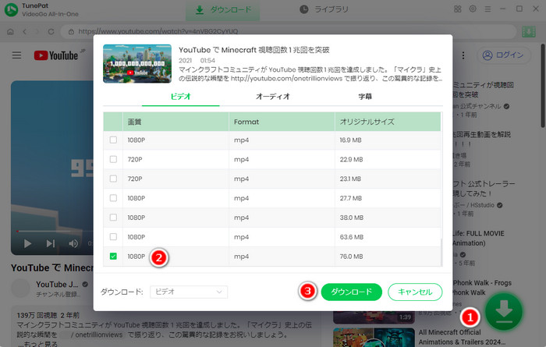The width and height of the screenshot is (546, 347).
Task: Open the ダウンロード type dropdown showing ビデオ
Action: pos(189,292)
